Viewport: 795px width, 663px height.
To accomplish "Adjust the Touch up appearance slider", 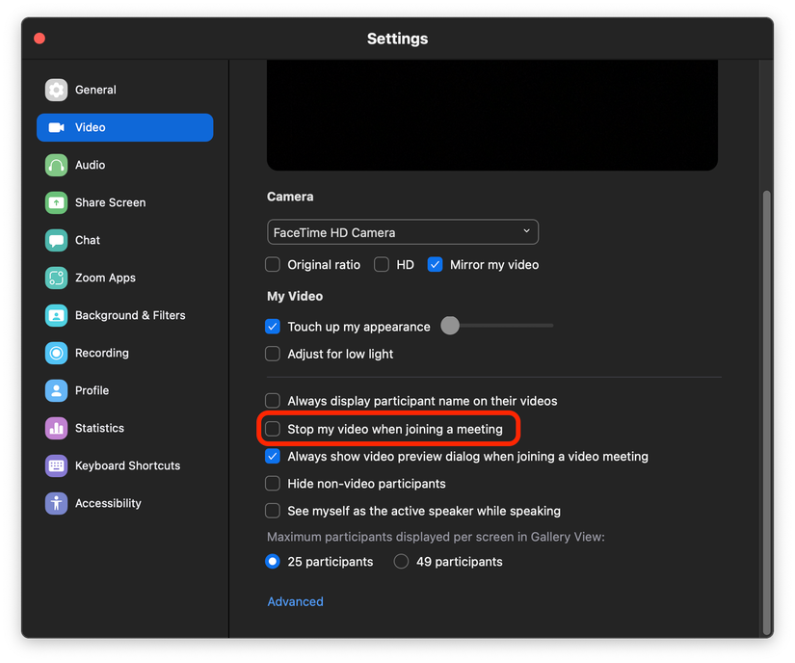I will pos(449,326).
